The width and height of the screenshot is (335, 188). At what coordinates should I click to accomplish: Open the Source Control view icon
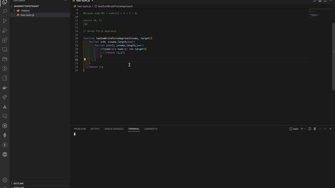(x=5, y=21)
